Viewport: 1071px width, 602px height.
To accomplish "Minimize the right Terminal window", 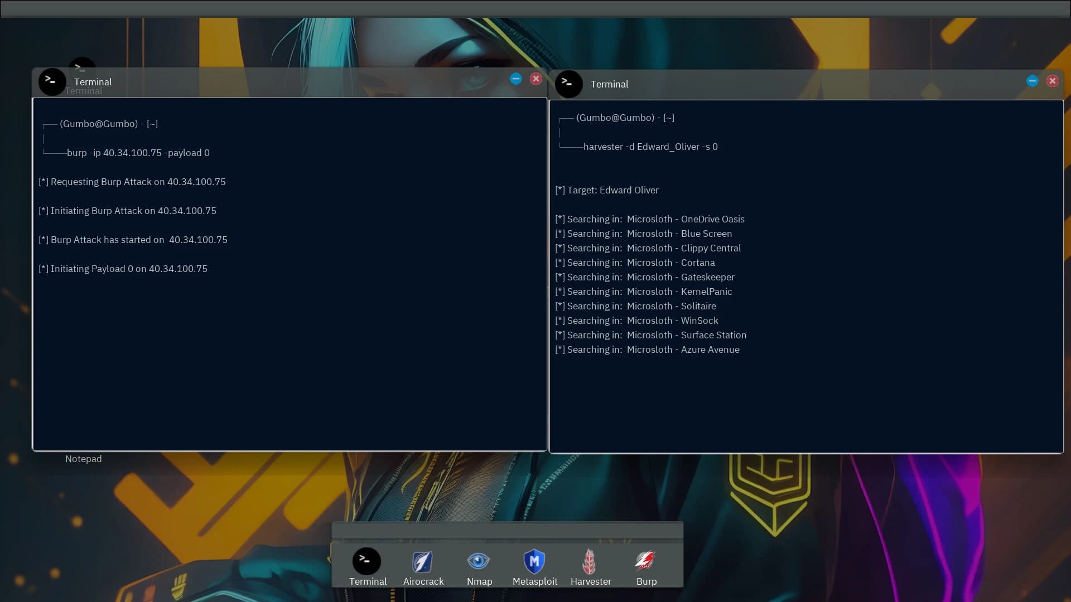I will 1032,80.
